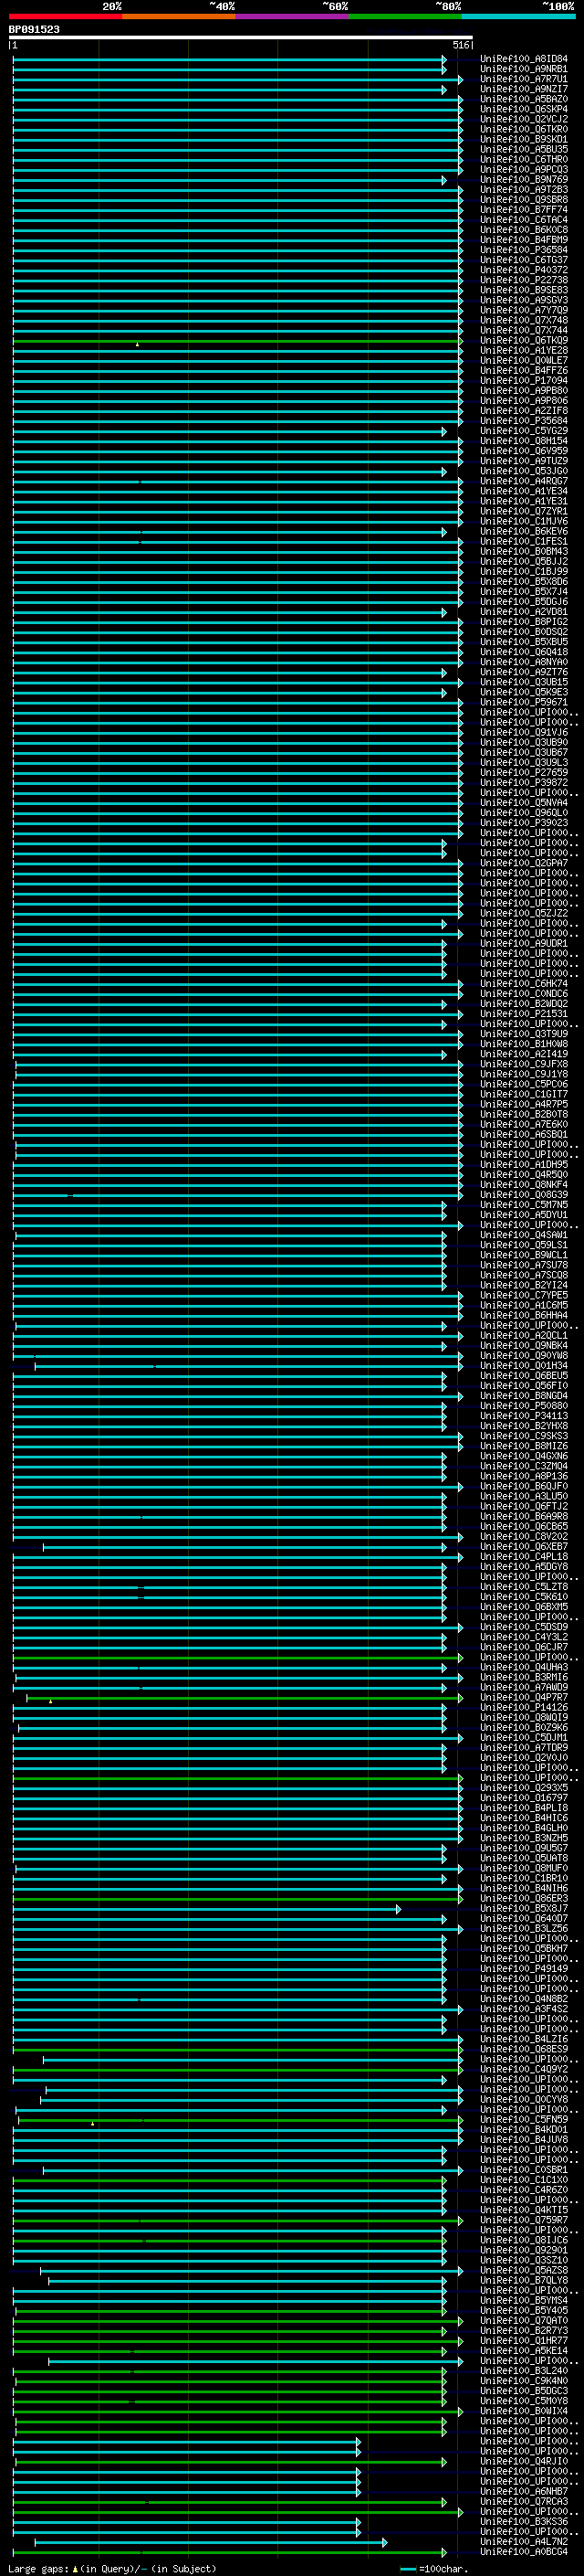Open hit UniRef100_P22738
This screenshot has width=584, height=2576.
[523, 280]
